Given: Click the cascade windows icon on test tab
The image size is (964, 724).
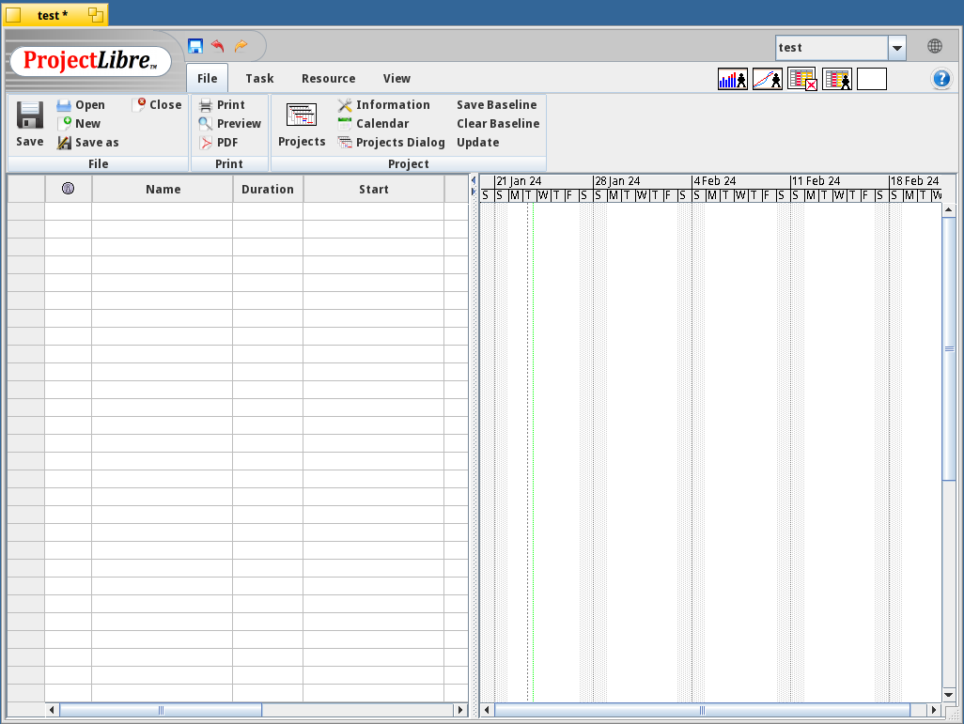Looking at the screenshot, I should (x=95, y=15).
